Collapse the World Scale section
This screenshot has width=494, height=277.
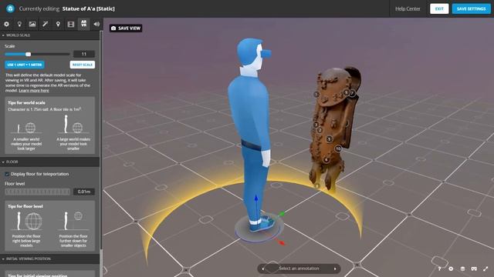tap(49, 35)
